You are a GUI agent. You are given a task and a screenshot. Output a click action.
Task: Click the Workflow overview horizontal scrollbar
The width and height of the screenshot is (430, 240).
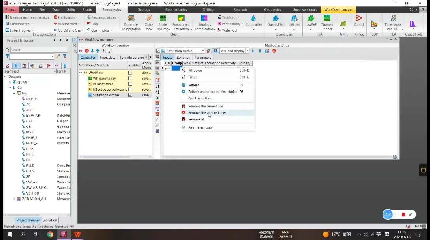(x=115, y=157)
